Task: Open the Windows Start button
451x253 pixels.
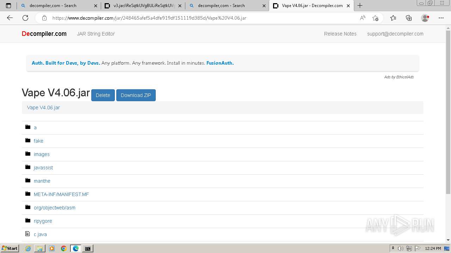Action: (x=10, y=248)
